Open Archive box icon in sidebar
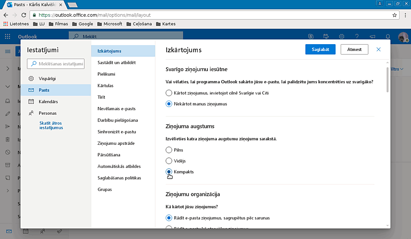Screen dimensions: 411x239 tap(8, 165)
